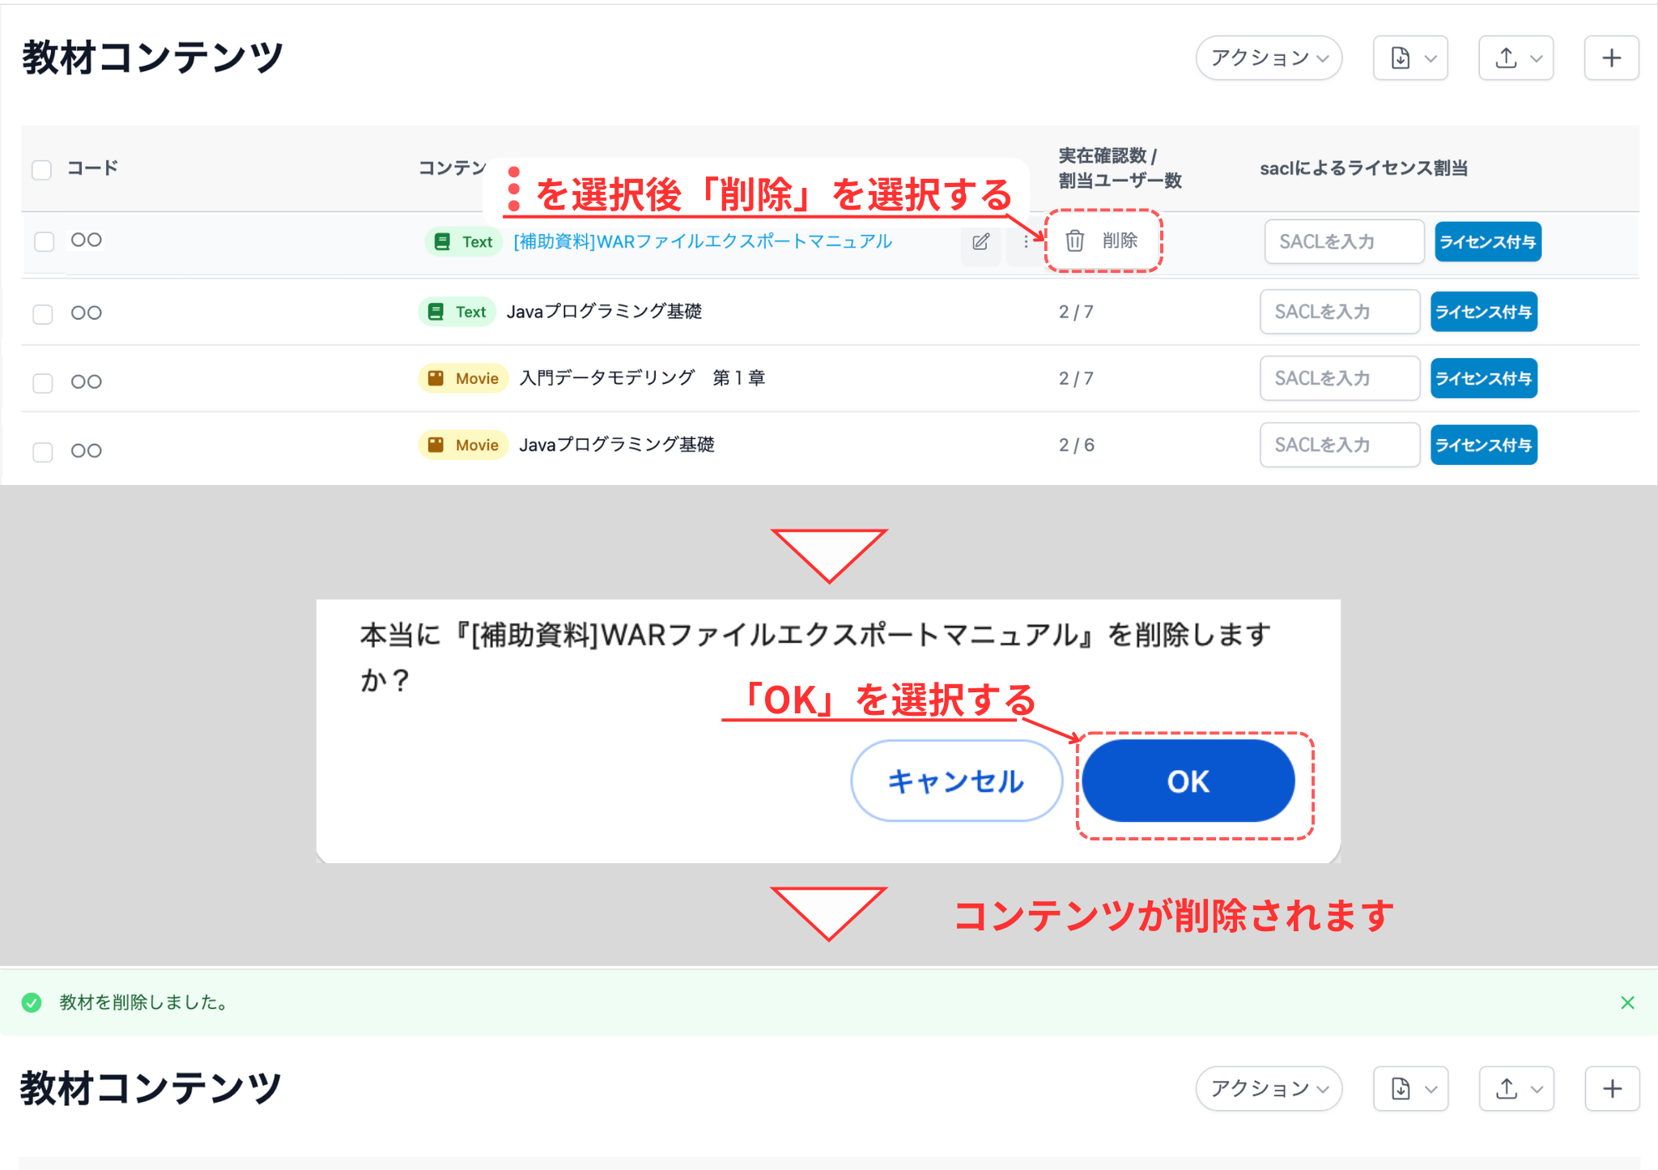Open the アクション dropdown at the bottom
Image resolution: width=1658 pixels, height=1170 pixels.
point(1268,1088)
